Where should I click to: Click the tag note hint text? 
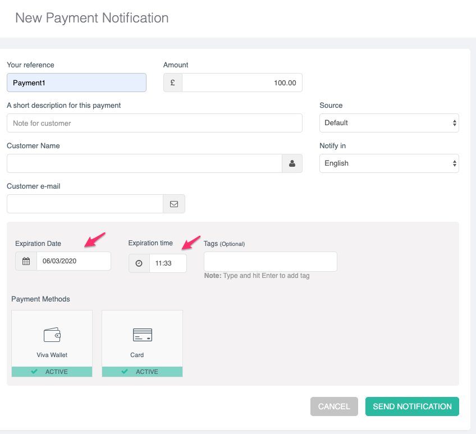click(257, 276)
